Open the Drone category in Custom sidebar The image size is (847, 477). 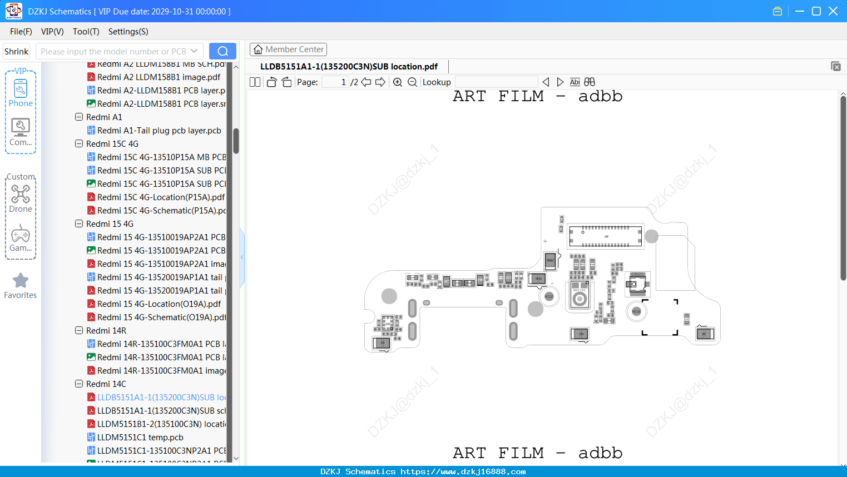pos(21,199)
